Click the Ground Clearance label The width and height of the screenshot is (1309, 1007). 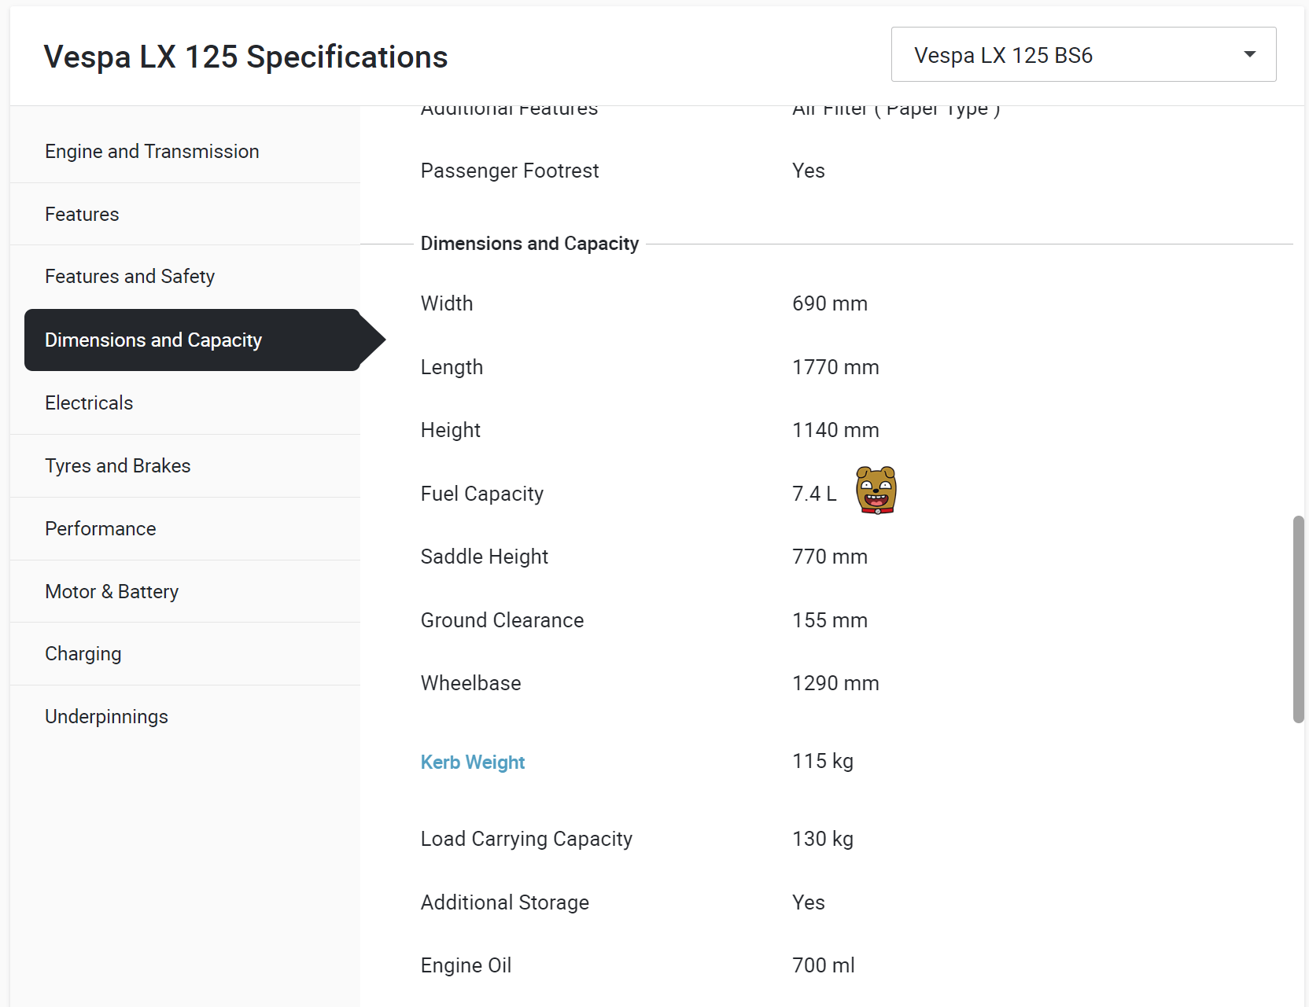click(502, 620)
